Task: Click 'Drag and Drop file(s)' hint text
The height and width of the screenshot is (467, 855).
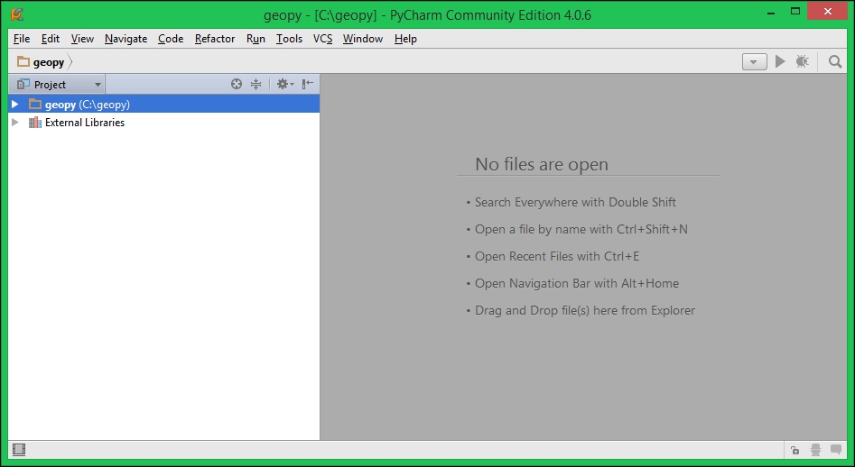Action: tap(585, 310)
